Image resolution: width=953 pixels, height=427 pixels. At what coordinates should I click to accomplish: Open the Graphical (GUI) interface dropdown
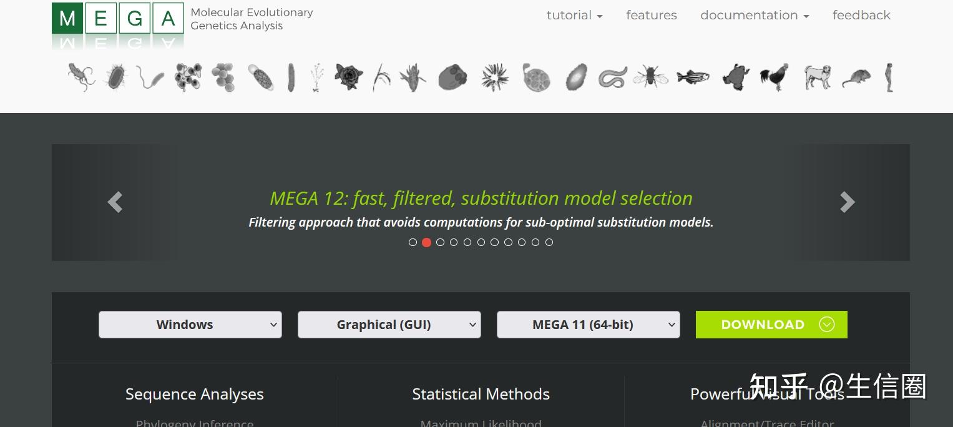pos(389,325)
